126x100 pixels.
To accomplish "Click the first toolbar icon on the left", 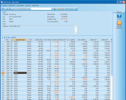I will click(x=3, y=9).
